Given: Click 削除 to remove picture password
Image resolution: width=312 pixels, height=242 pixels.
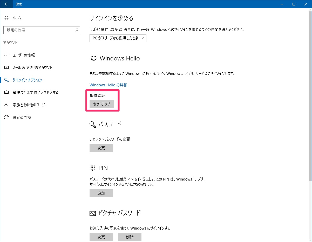Looking at the screenshot, I should pos(130,237).
